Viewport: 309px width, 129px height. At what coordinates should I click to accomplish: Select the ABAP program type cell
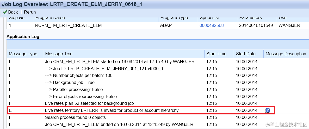tap(178, 25)
